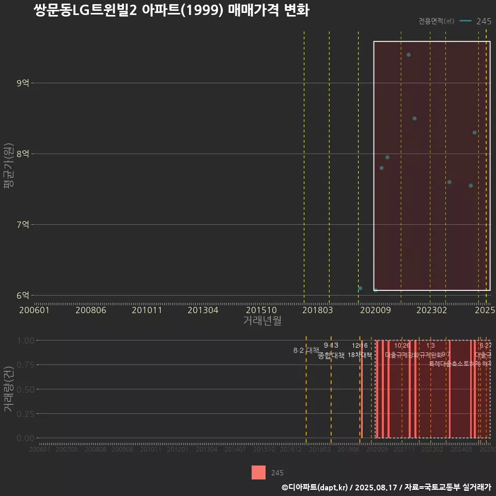Image resolution: width=496 pixels, height=496 pixels.
Task: Click the 201407 label on the volume chart
Action: coord(235,449)
